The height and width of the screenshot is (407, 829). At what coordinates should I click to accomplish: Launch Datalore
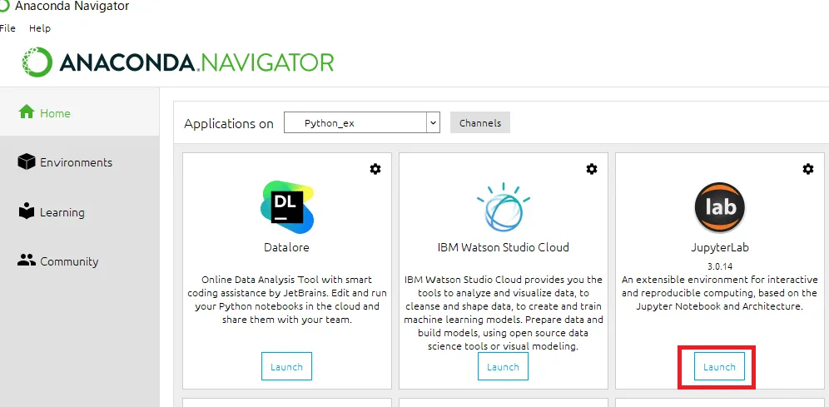286,366
